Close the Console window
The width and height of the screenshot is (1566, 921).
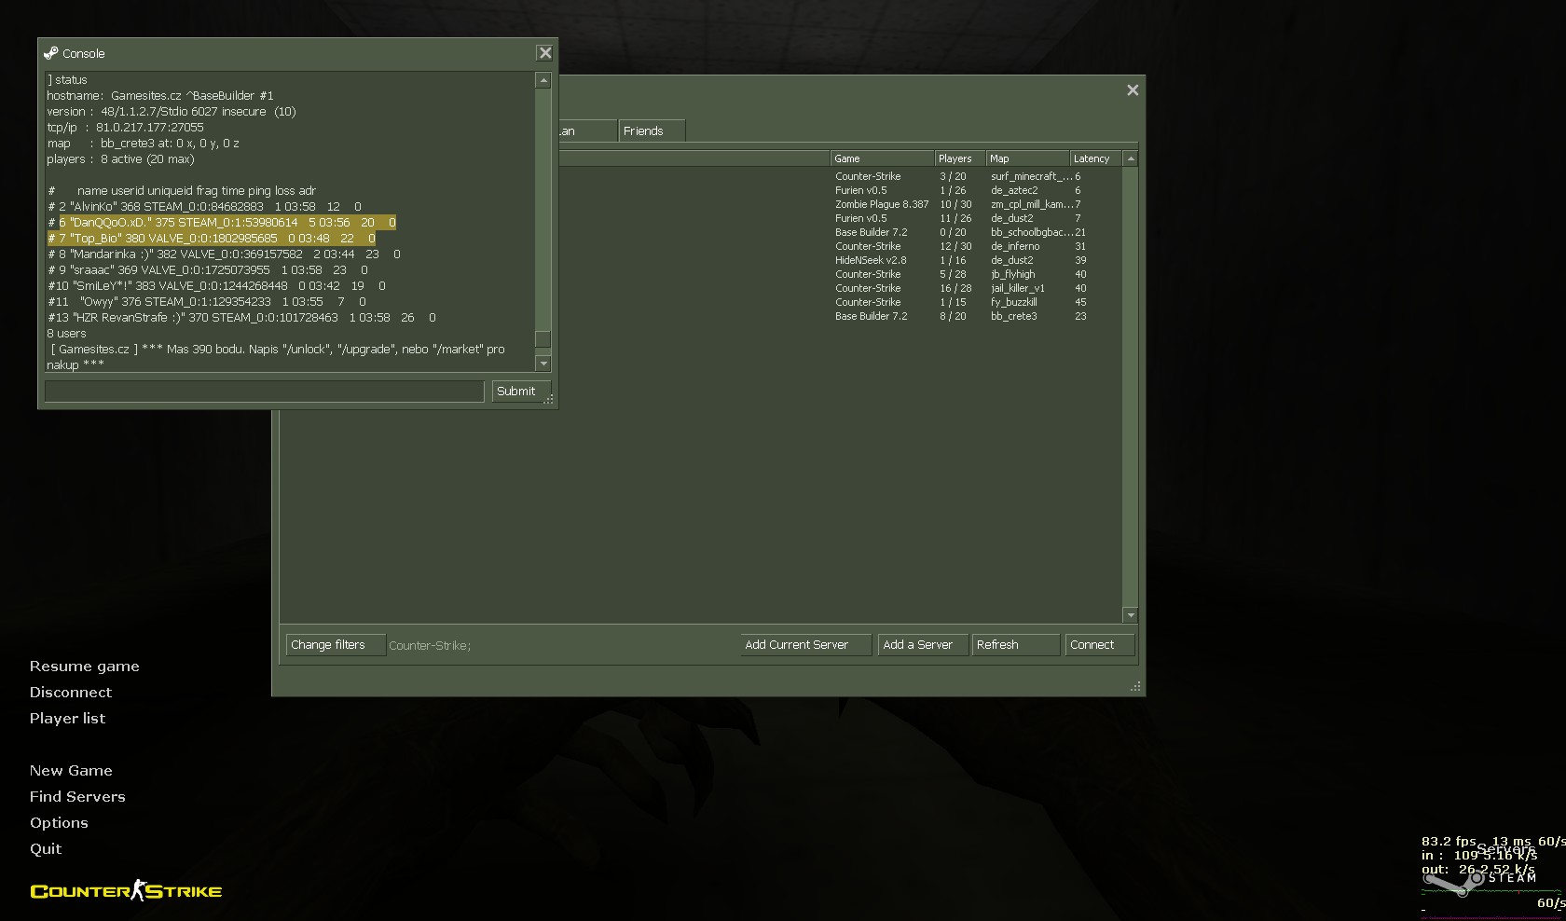[545, 53]
